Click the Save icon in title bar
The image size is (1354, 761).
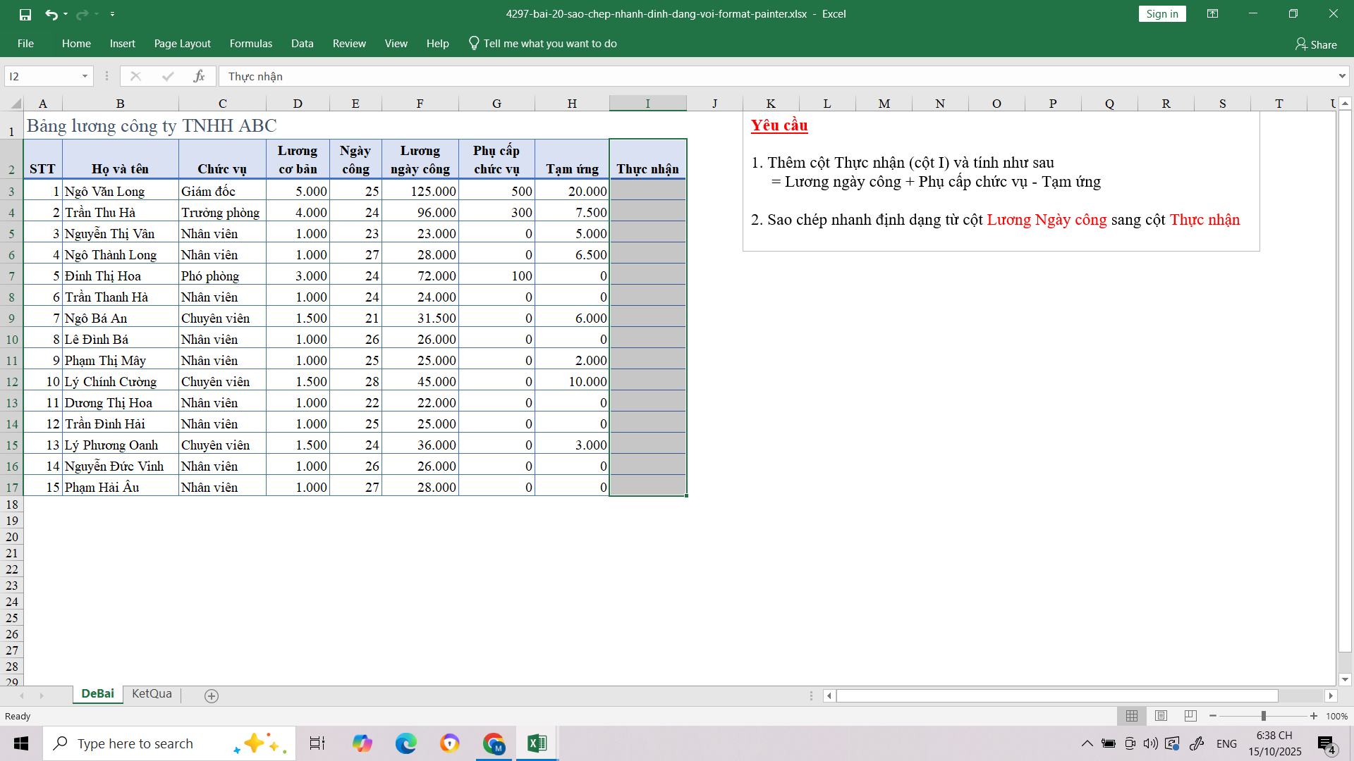[25, 14]
